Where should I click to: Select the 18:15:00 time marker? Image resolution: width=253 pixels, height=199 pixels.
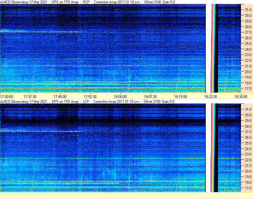point(180,97)
